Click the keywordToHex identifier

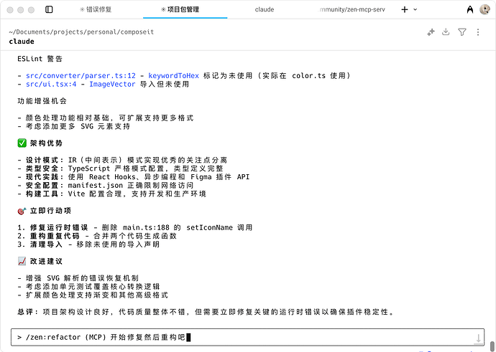point(174,76)
